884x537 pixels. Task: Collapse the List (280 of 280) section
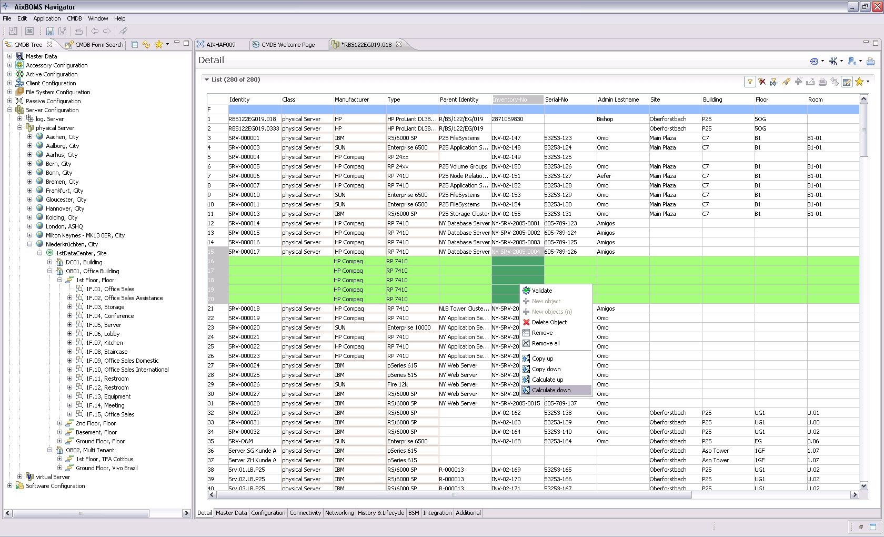coord(206,80)
